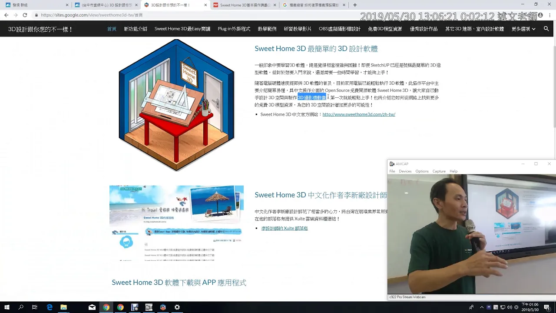Open Settings gear on taskbar

click(177, 307)
